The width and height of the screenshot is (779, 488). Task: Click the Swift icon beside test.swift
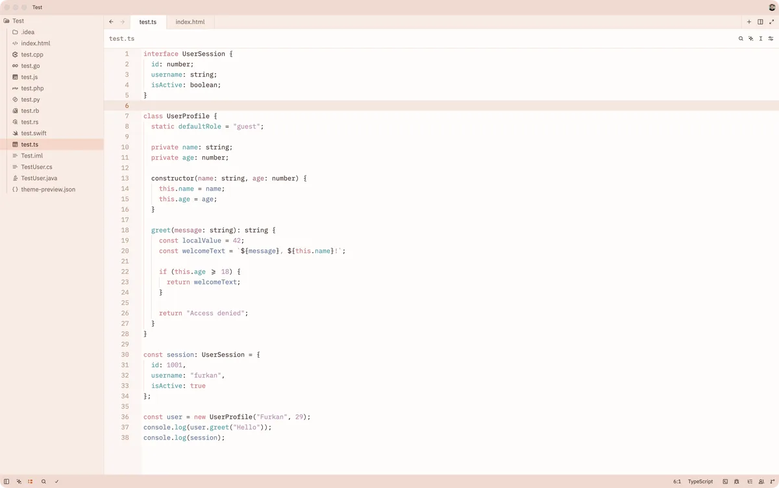(15, 134)
